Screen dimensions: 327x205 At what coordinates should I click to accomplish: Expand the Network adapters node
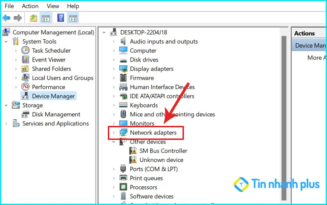click(x=114, y=132)
